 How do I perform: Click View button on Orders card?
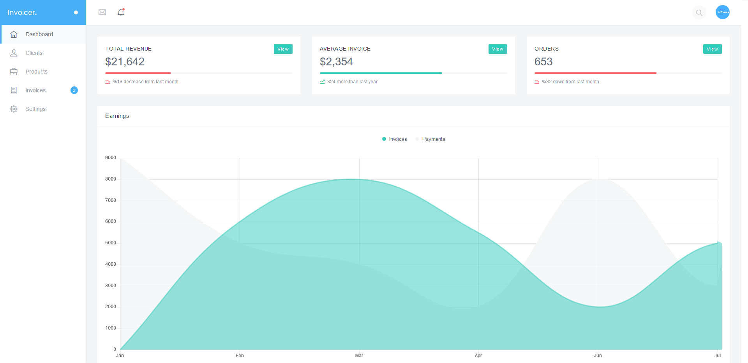tap(712, 49)
